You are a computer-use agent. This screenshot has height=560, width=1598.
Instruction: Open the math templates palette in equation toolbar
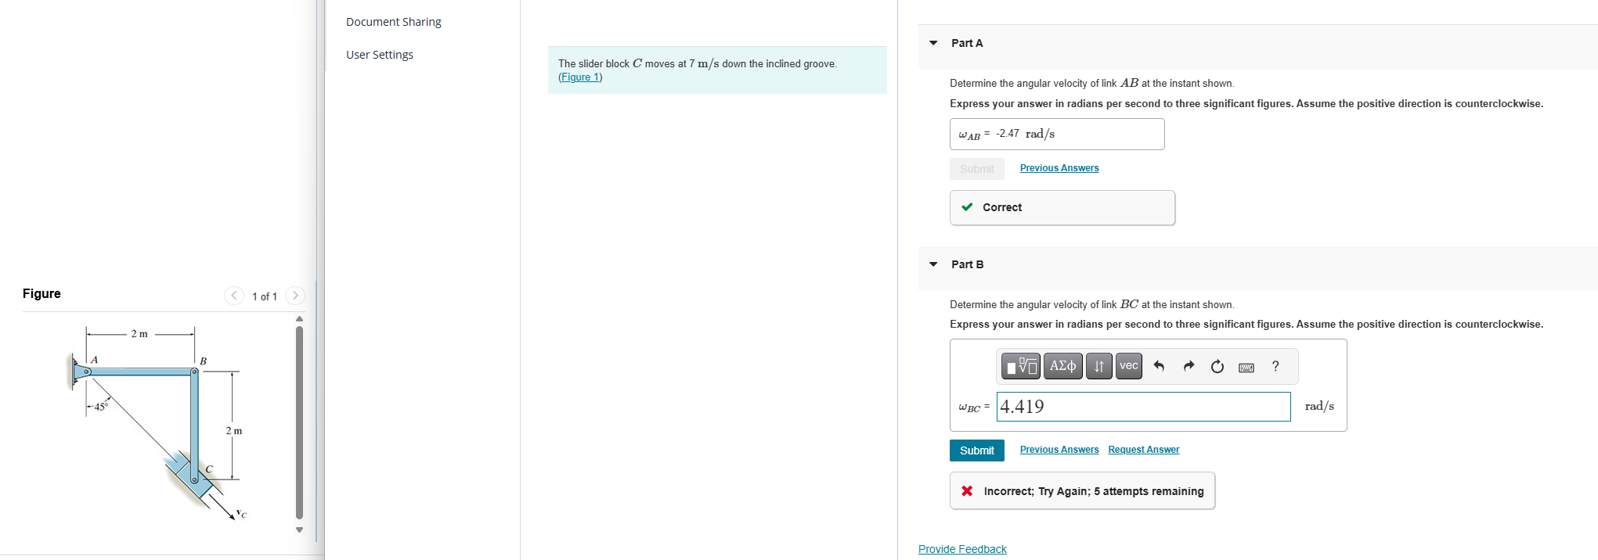(1020, 366)
